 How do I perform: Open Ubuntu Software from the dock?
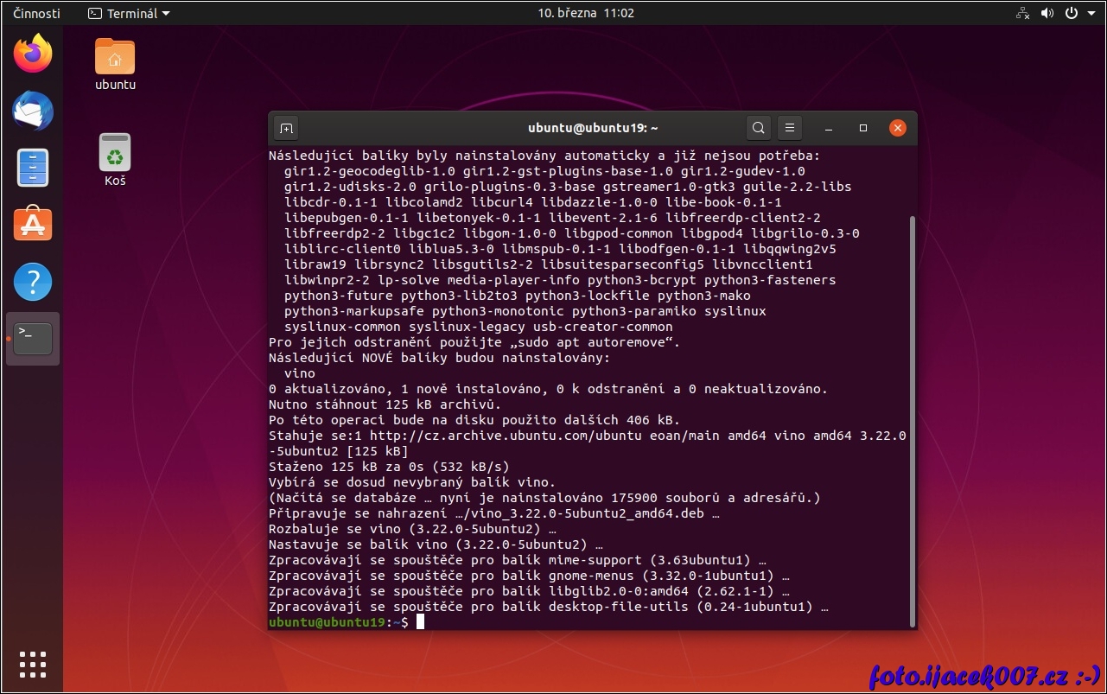(x=33, y=224)
